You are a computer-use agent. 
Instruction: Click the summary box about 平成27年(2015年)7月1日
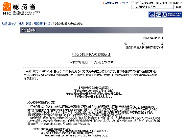click(x=91, y=75)
